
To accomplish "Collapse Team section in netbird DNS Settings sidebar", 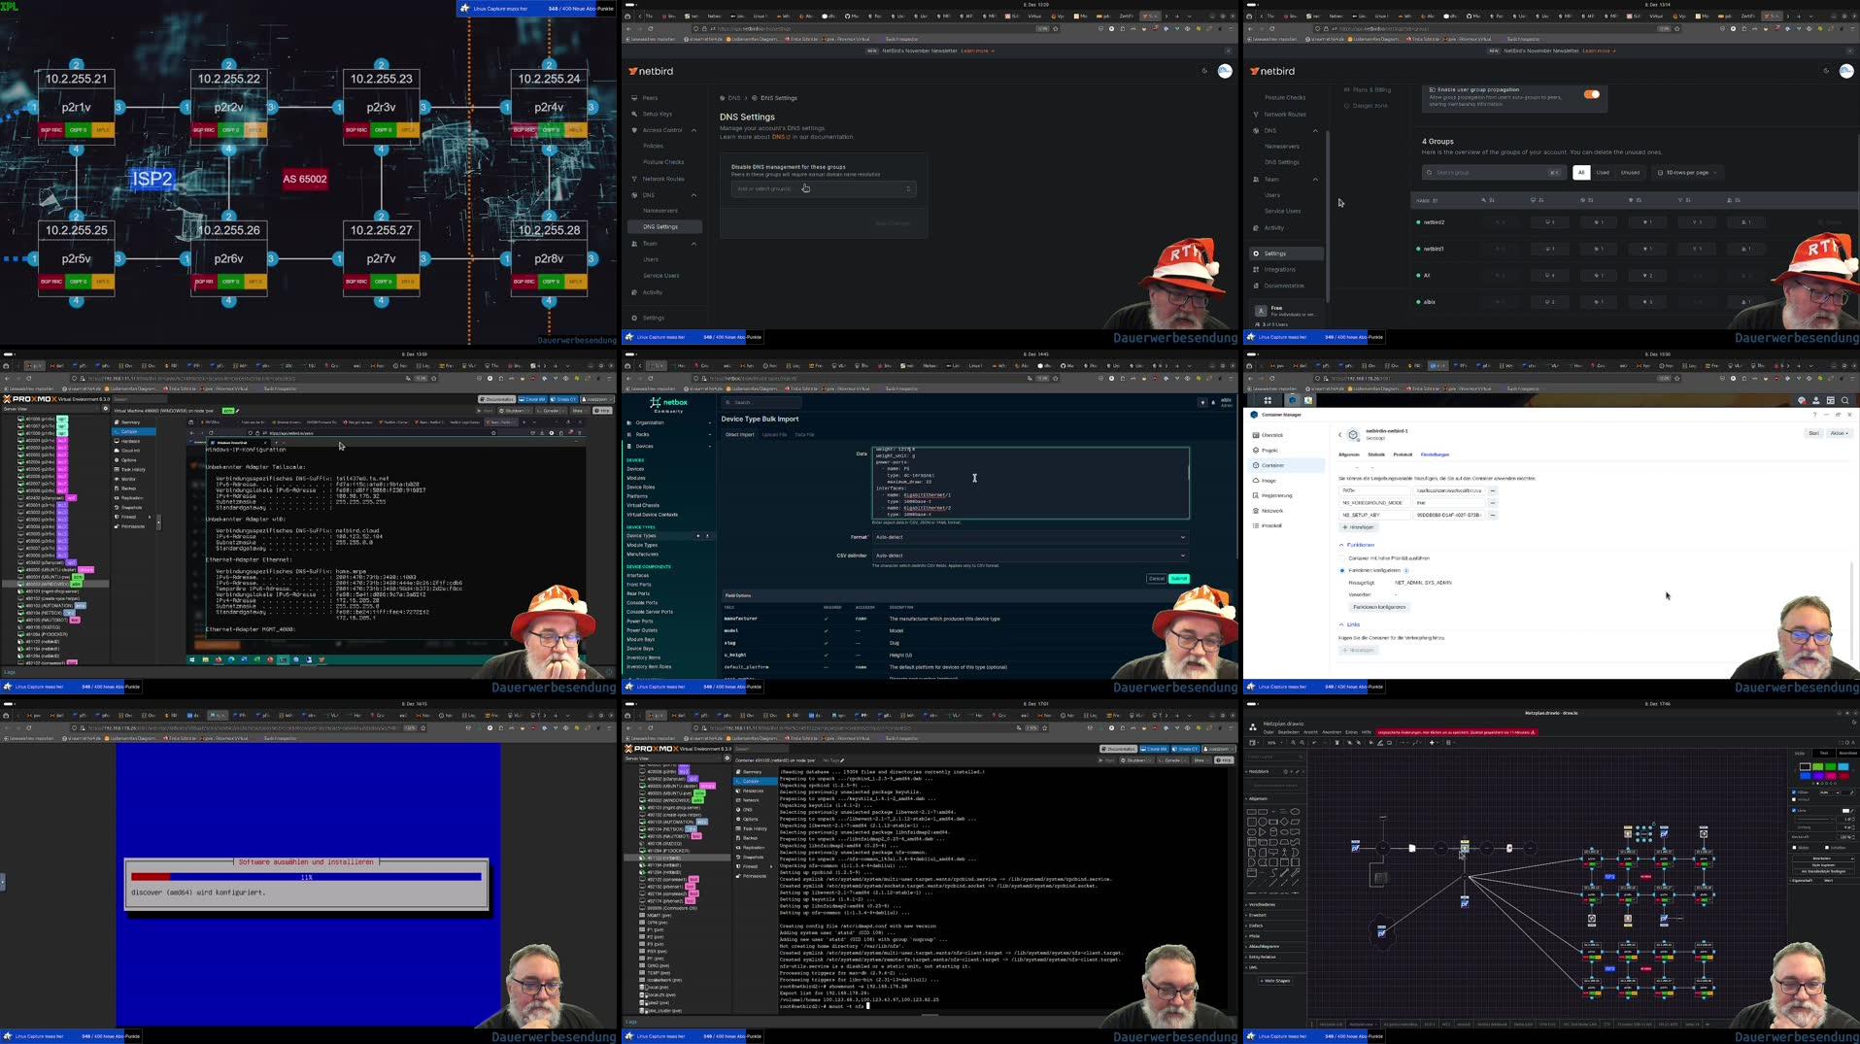I will [693, 244].
